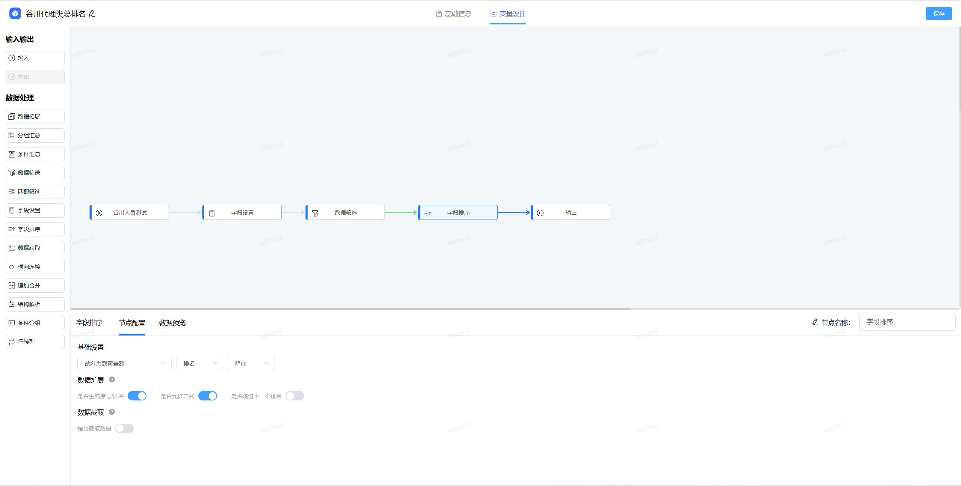The height and width of the screenshot is (486, 961).
Task: Expand the 降序 sort order dropdown
Action: tap(251, 363)
